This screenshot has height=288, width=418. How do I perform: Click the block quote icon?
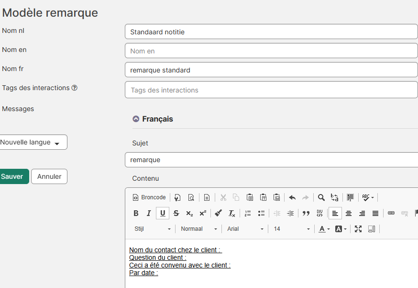[x=306, y=213]
